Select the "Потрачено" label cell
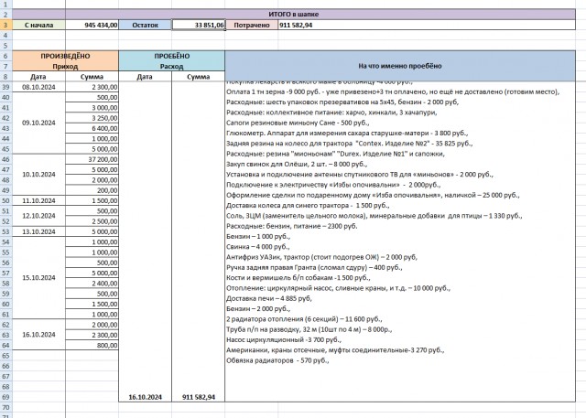 [x=252, y=25]
